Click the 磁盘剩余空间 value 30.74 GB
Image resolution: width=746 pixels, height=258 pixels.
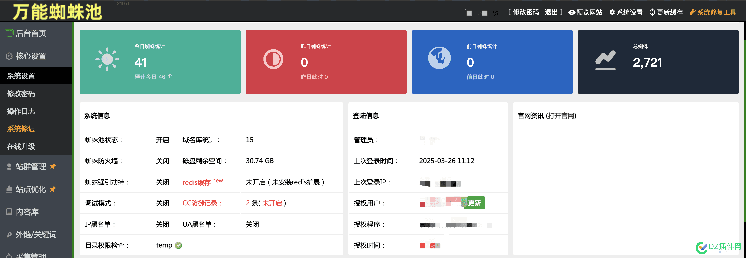(x=260, y=161)
